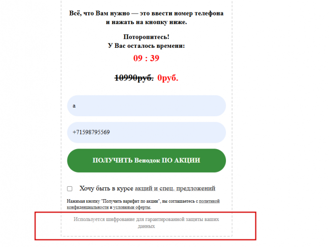Click the seconds value 39 in countdown

[155, 58]
